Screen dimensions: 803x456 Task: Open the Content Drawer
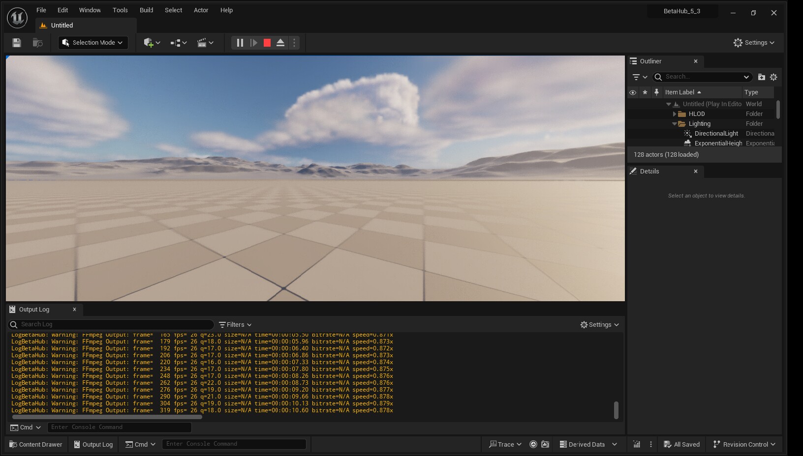click(x=36, y=444)
